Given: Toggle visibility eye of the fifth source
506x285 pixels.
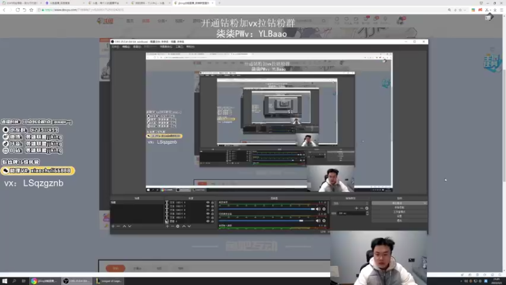Looking at the screenshot, I should pos(208,217).
